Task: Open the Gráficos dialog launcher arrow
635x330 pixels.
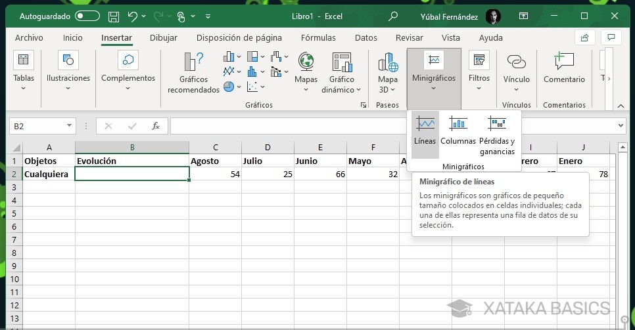Action: [x=364, y=105]
